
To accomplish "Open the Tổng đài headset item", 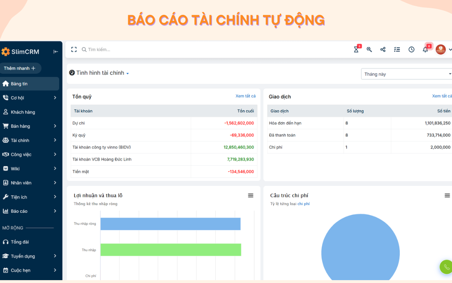I will tap(19, 242).
